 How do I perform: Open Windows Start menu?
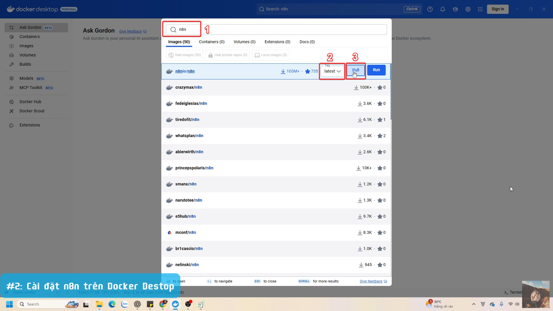point(9,304)
